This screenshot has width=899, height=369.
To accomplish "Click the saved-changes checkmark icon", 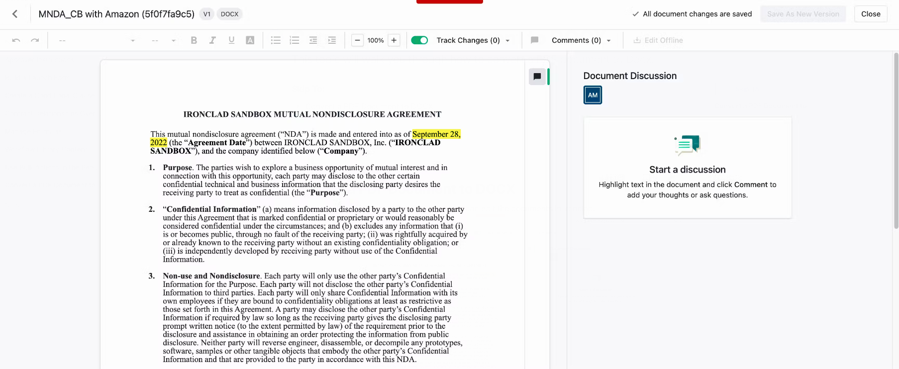I will click(635, 14).
